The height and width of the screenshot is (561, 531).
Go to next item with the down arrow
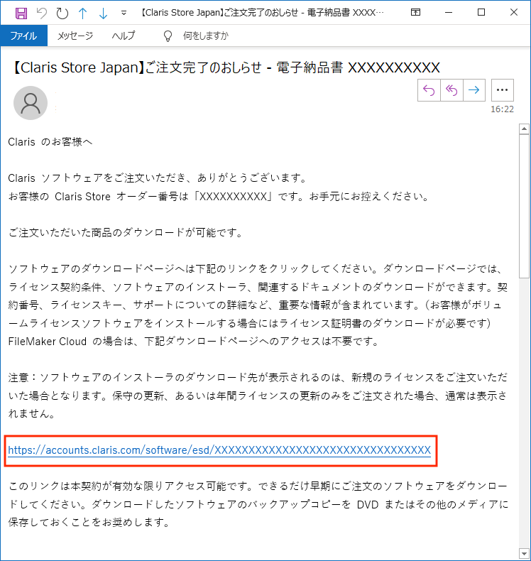click(103, 13)
